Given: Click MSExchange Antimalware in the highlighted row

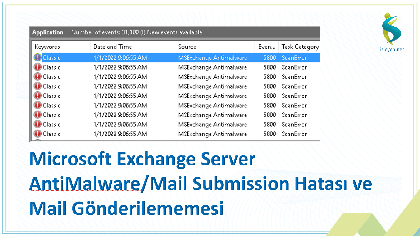Looking at the screenshot, I should click(x=212, y=58).
